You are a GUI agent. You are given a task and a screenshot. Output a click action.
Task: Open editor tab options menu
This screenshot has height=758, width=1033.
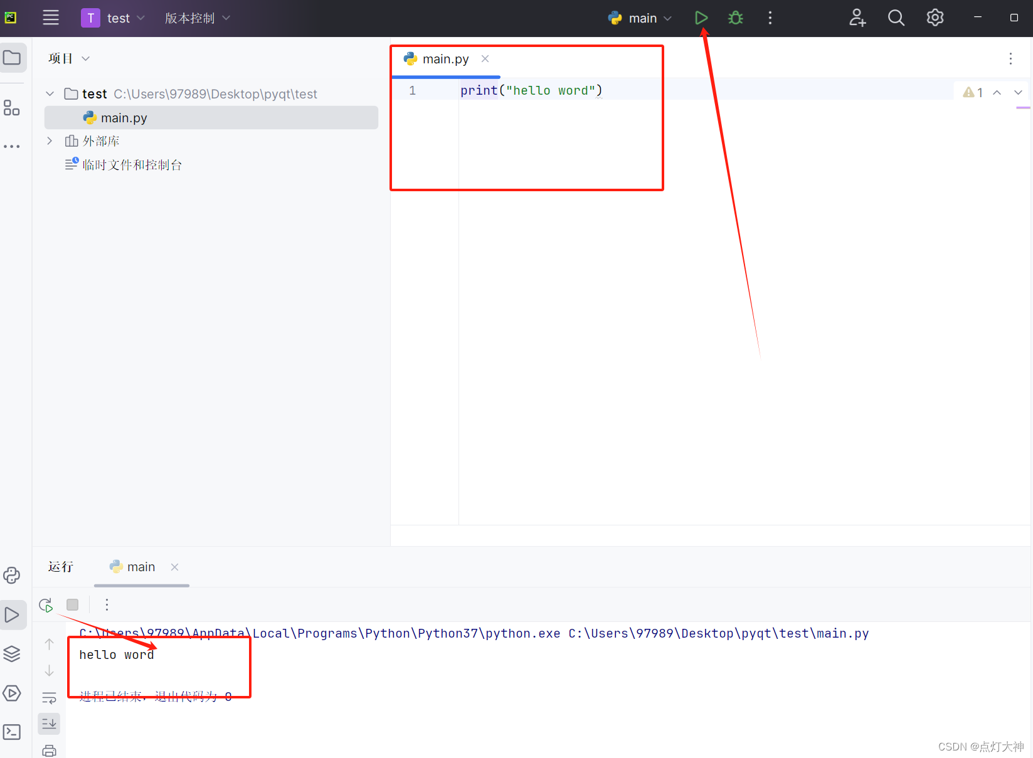point(1010,59)
